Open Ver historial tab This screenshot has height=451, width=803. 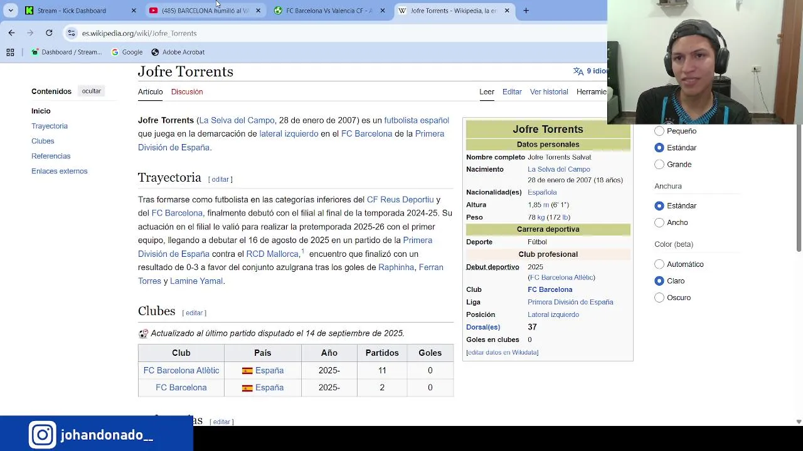tap(549, 91)
